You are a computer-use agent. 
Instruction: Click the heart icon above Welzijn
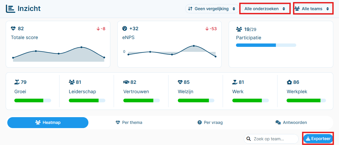[x=180, y=82]
